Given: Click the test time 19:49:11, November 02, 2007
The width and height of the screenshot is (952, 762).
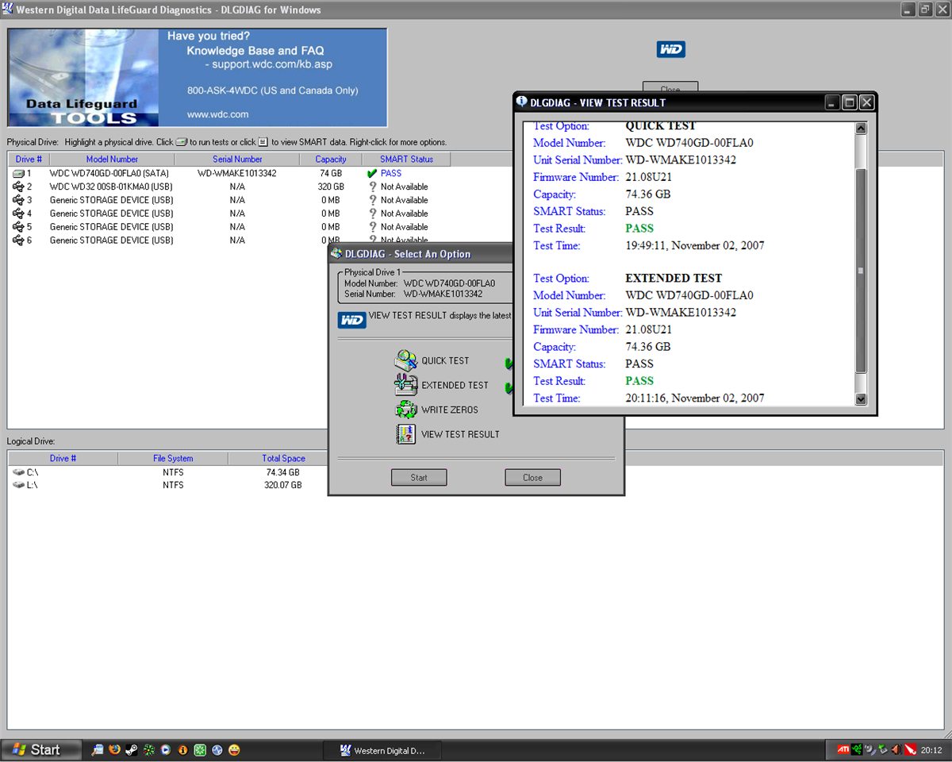Looking at the screenshot, I should (x=695, y=245).
